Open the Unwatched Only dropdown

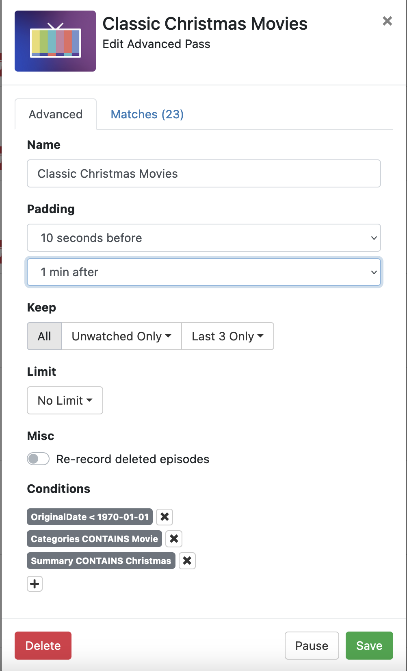(121, 336)
